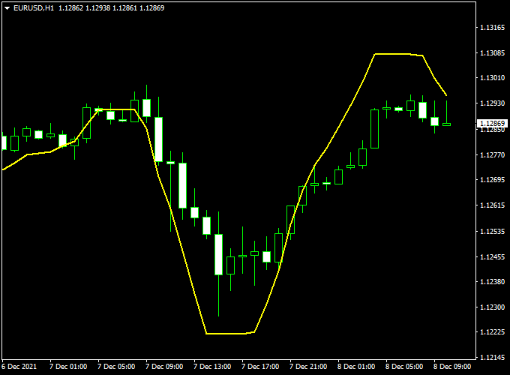
Task: Click price scale value 1.12300
Action: pyautogui.click(x=493, y=307)
